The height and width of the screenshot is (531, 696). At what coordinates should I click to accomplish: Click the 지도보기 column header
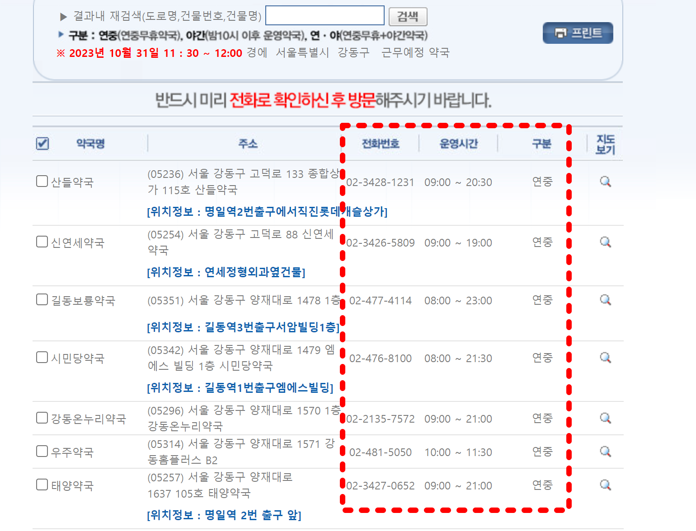pos(606,144)
